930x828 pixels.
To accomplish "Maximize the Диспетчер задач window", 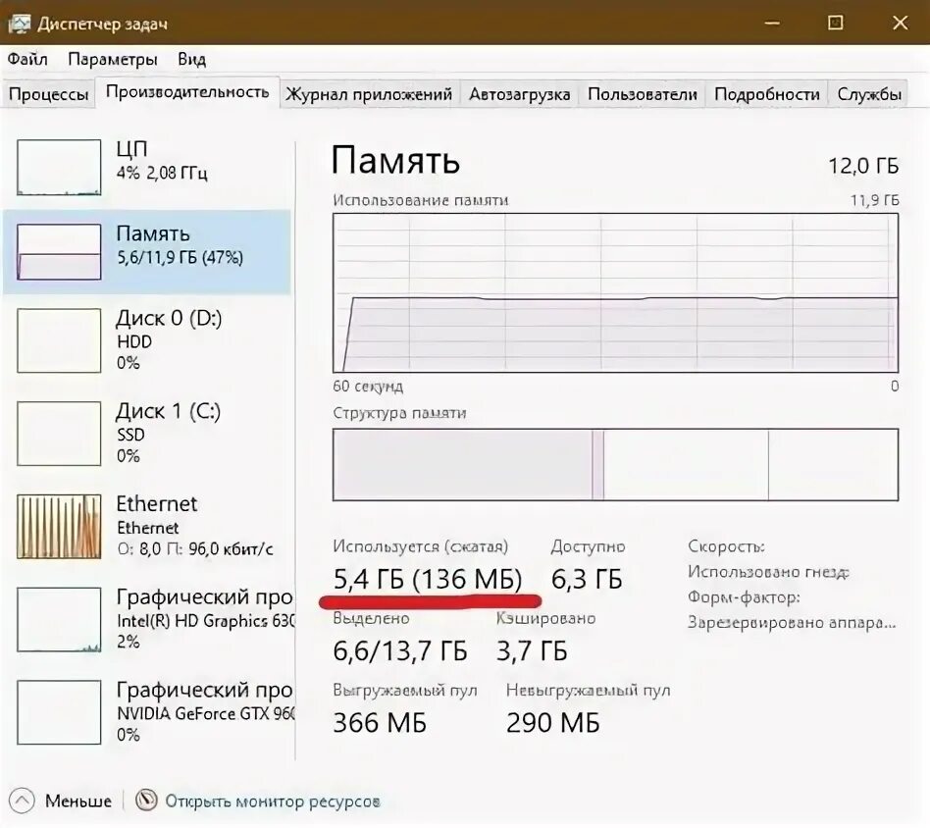I will (x=835, y=24).
